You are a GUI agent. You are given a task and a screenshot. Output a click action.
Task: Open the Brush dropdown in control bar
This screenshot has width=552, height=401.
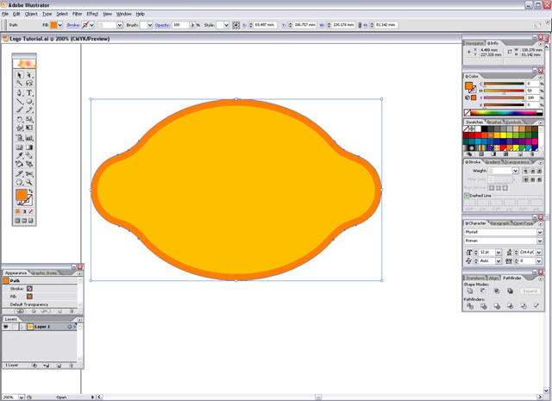point(150,25)
